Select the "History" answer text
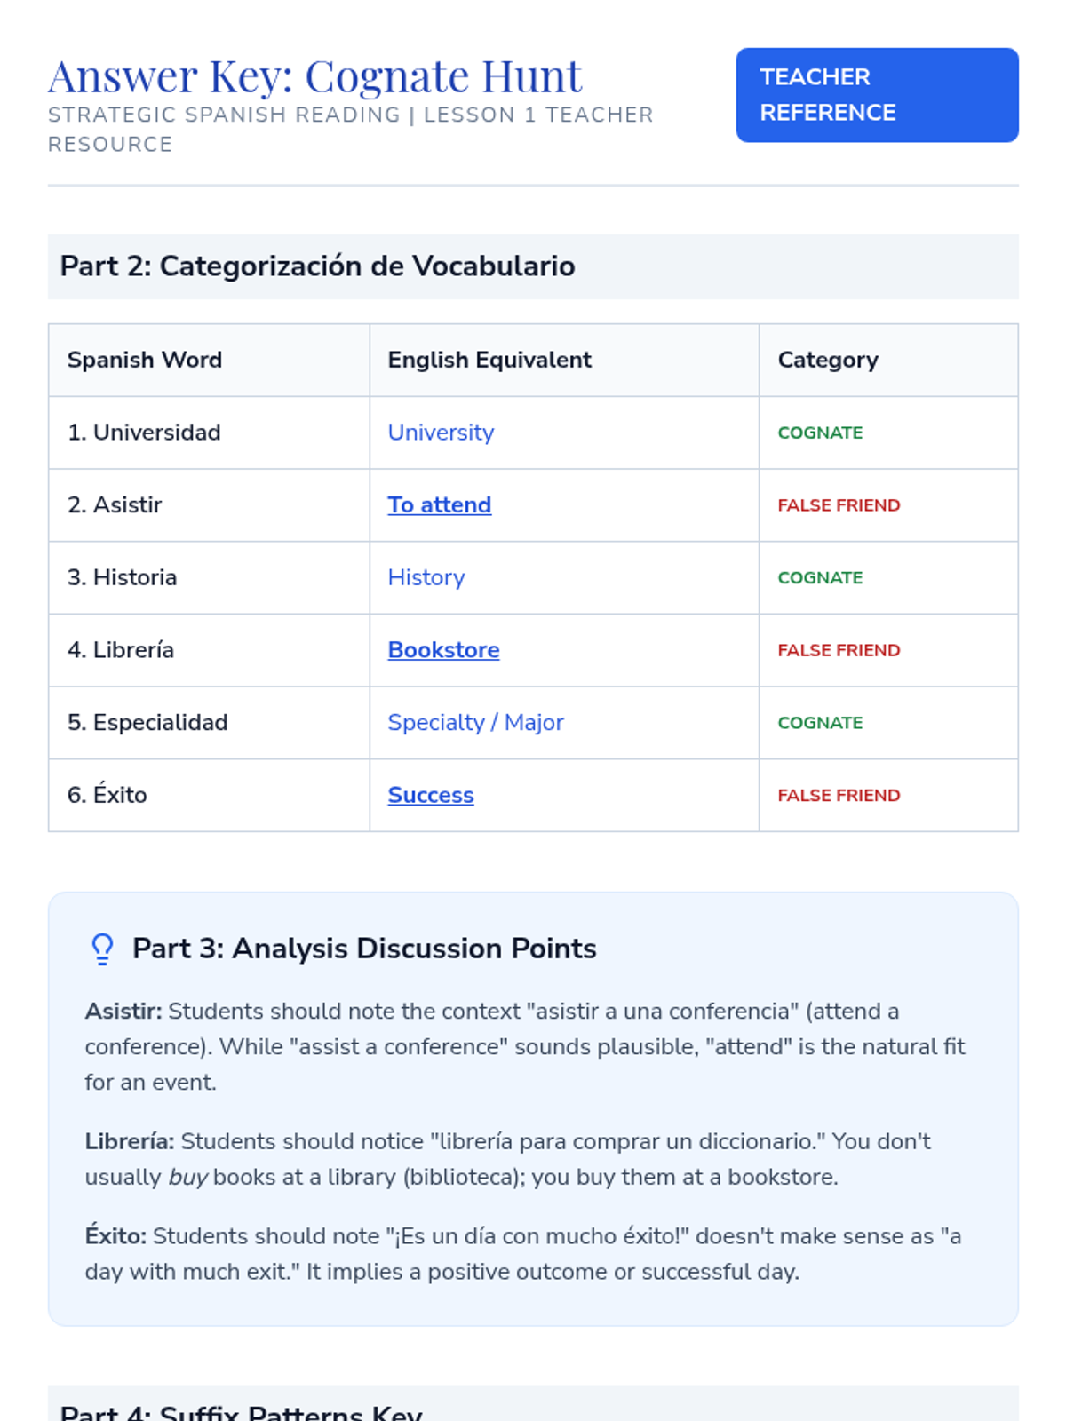Viewport: 1066px width, 1421px height. [x=426, y=578]
